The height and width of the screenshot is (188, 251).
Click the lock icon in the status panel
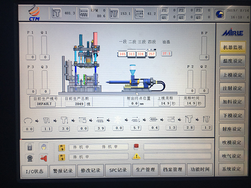coord(30,147)
